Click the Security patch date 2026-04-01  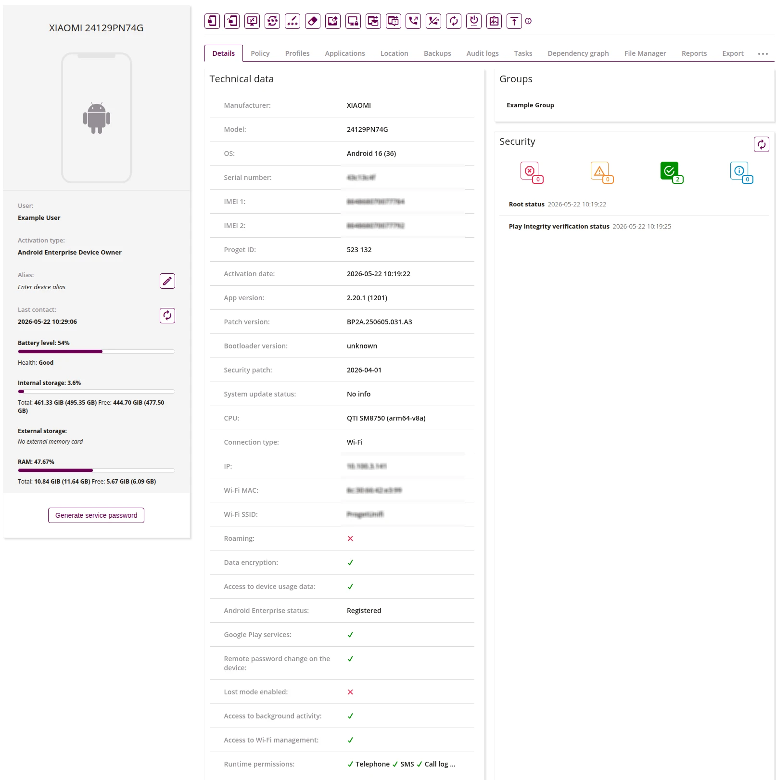[364, 370]
